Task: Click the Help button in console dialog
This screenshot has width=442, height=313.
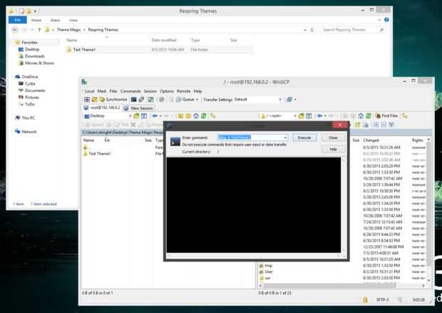Action: (x=333, y=149)
